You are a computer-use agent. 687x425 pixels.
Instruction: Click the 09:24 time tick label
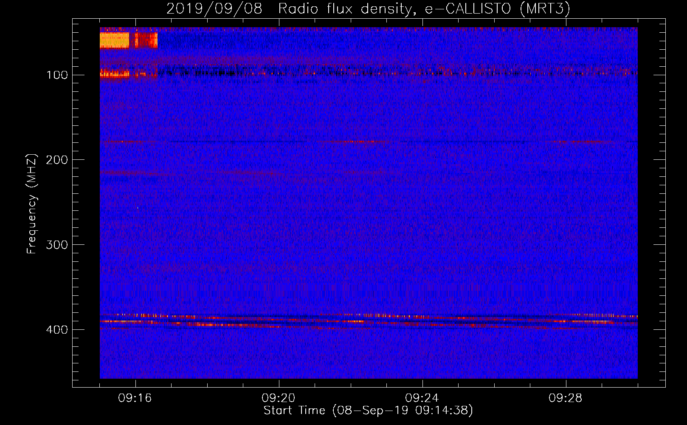422,398
